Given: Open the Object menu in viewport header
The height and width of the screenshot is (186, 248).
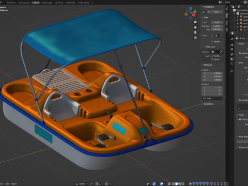Looking at the screenshot, I should [14, 184].
